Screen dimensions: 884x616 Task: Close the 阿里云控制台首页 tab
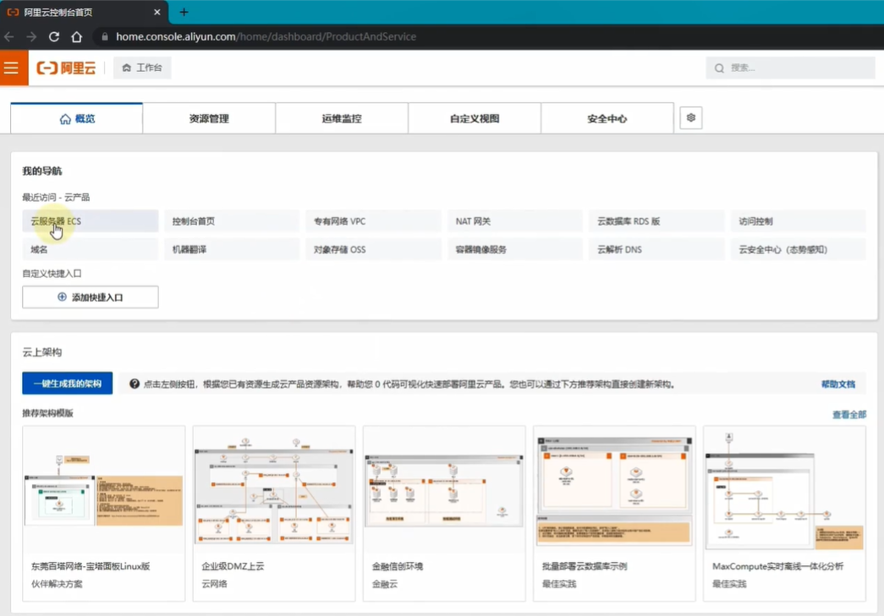[156, 12]
